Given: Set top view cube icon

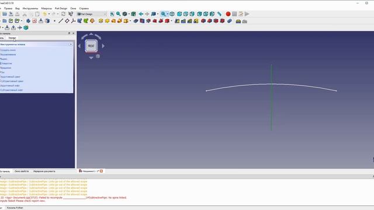Looking at the screenshot, I should (x=186, y=14).
